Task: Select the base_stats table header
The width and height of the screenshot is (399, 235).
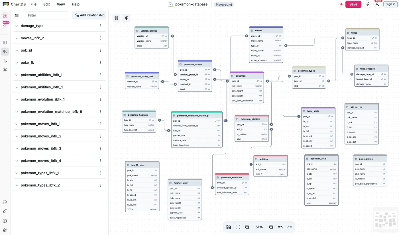Action: click(x=318, y=111)
